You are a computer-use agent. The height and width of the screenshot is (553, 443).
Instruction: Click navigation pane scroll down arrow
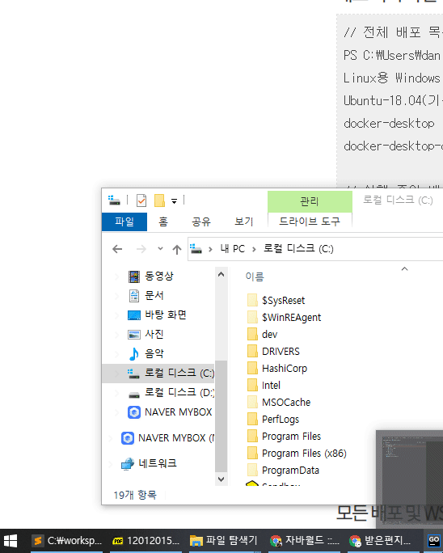tap(221, 479)
